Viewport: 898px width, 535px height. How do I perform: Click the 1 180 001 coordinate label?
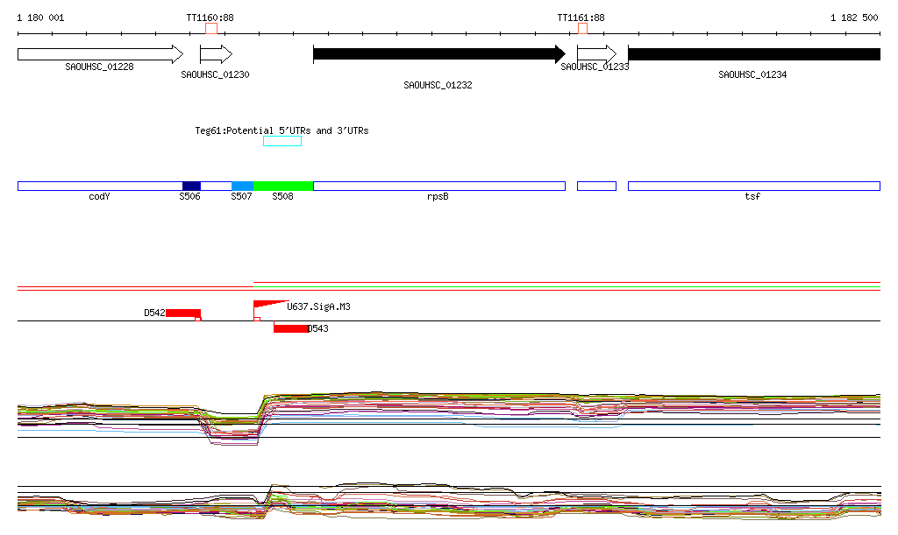[x=40, y=18]
